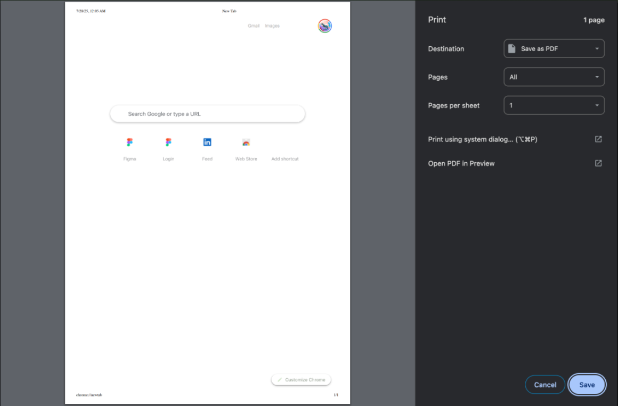Click external-link icon beside Open PDF in Preview

pos(598,163)
